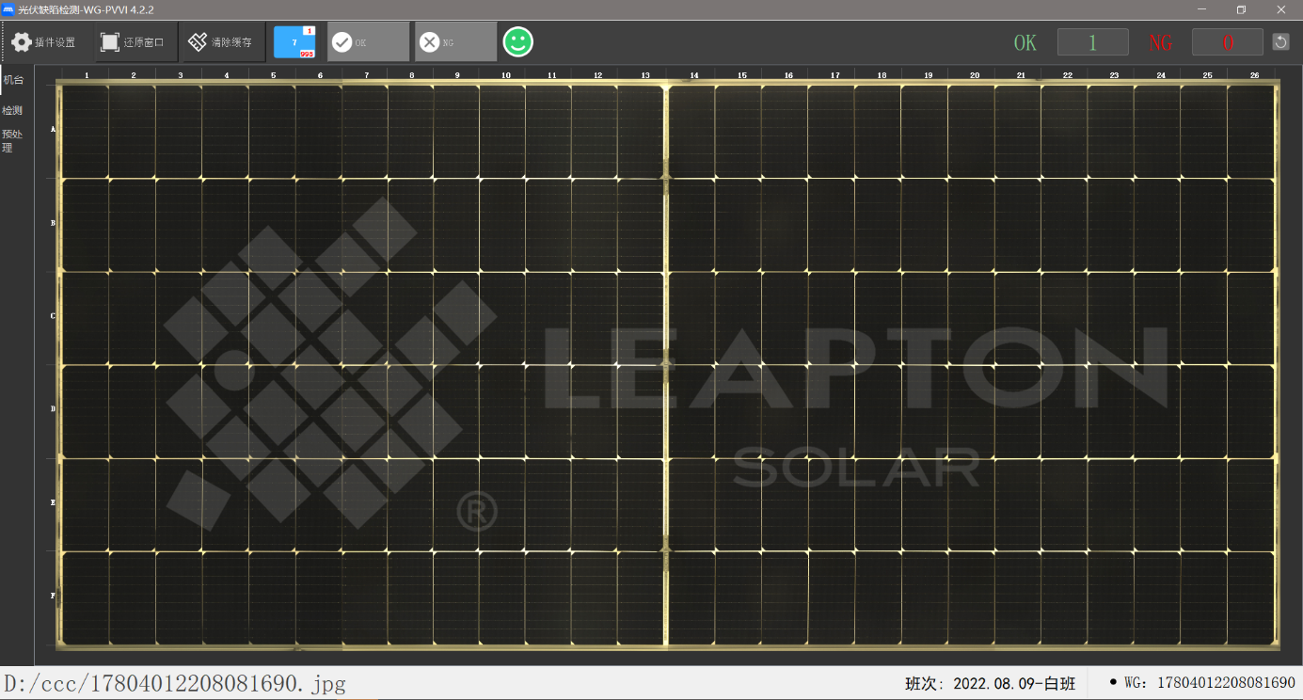This screenshot has height=700, width=1303.
Task: Click ruler column label 5
Action: (x=273, y=74)
